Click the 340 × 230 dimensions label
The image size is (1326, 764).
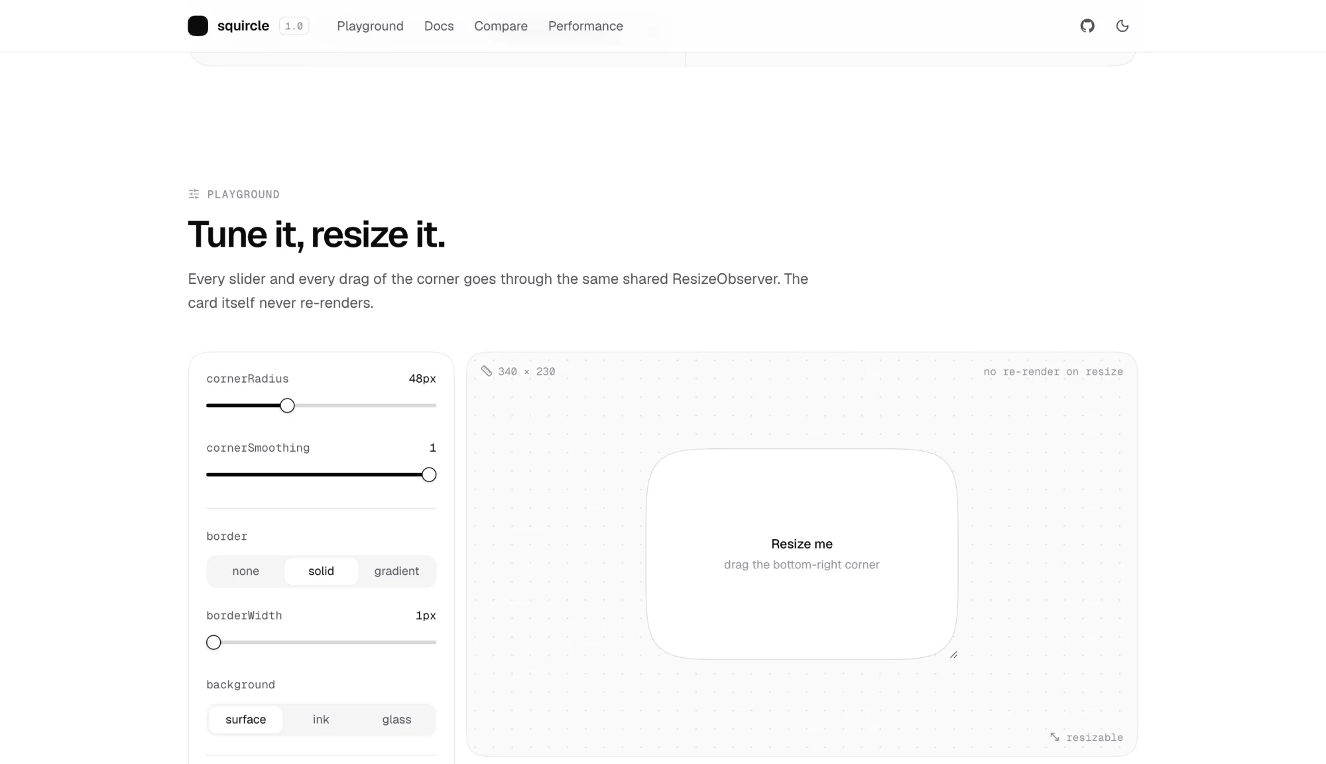(x=526, y=371)
